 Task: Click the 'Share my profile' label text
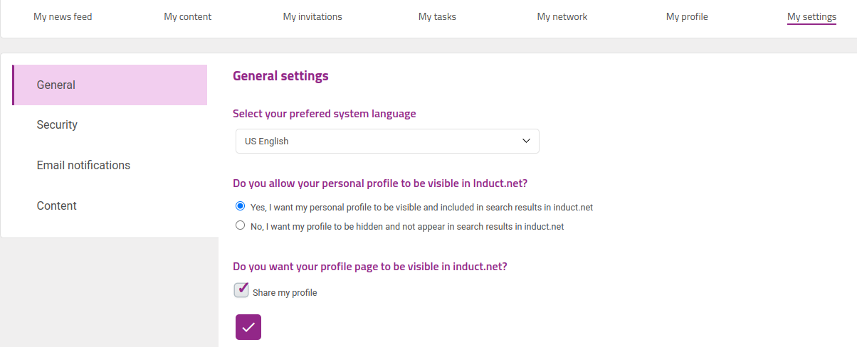285,293
